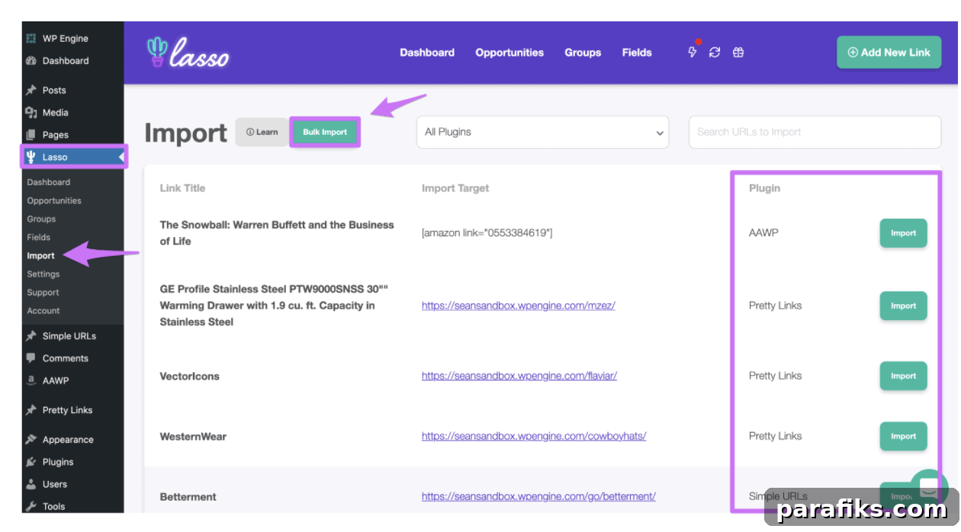This screenshot has height=532, width=961.
Task: Click Pretty Links cell in WesternWear row
Action: (x=775, y=436)
